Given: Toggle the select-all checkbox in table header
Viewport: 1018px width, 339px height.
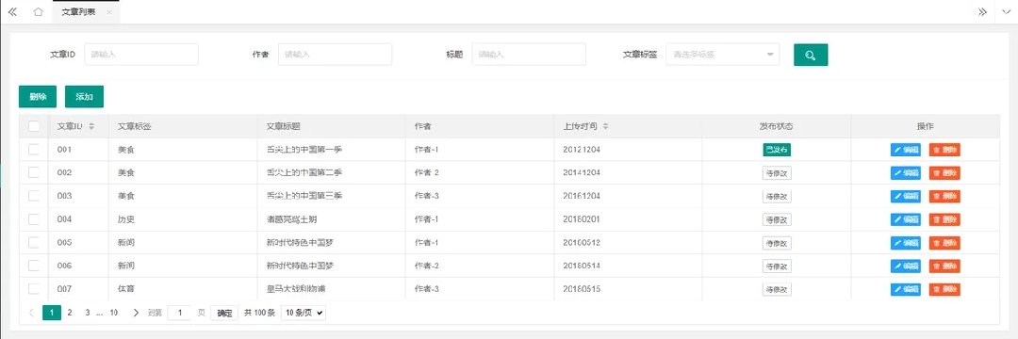Looking at the screenshot, I should (34, 126).
